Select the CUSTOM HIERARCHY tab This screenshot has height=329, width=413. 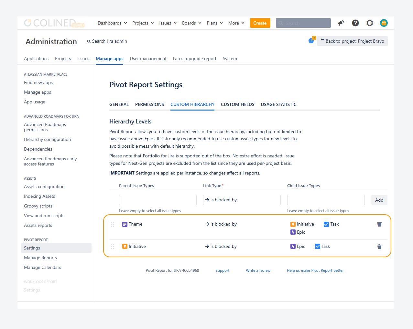[192, 104]
